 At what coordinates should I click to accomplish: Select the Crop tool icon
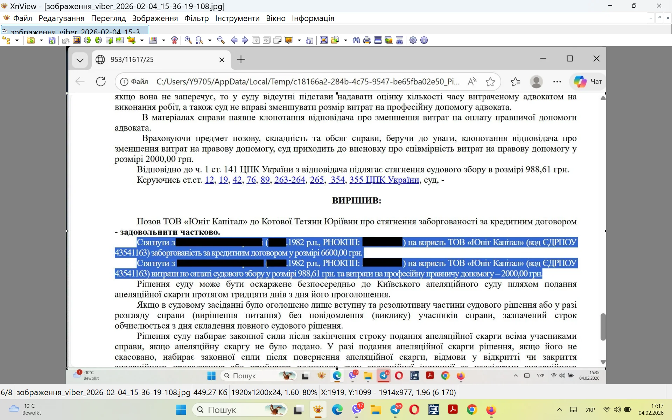point(76,40)
